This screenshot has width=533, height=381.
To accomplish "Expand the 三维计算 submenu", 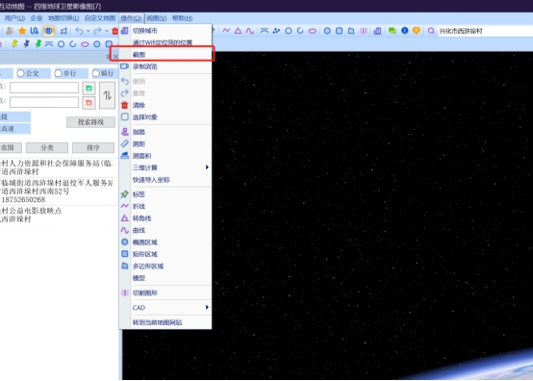I will pyautogui.click(x=165, y=167).
